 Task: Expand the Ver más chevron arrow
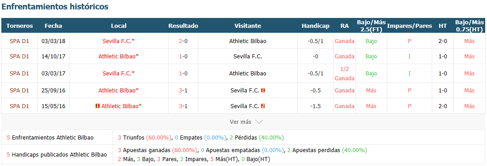point(259,122)
